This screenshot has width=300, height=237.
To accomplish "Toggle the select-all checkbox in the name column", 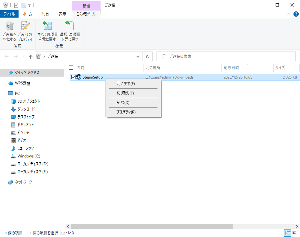I will 71,67.
